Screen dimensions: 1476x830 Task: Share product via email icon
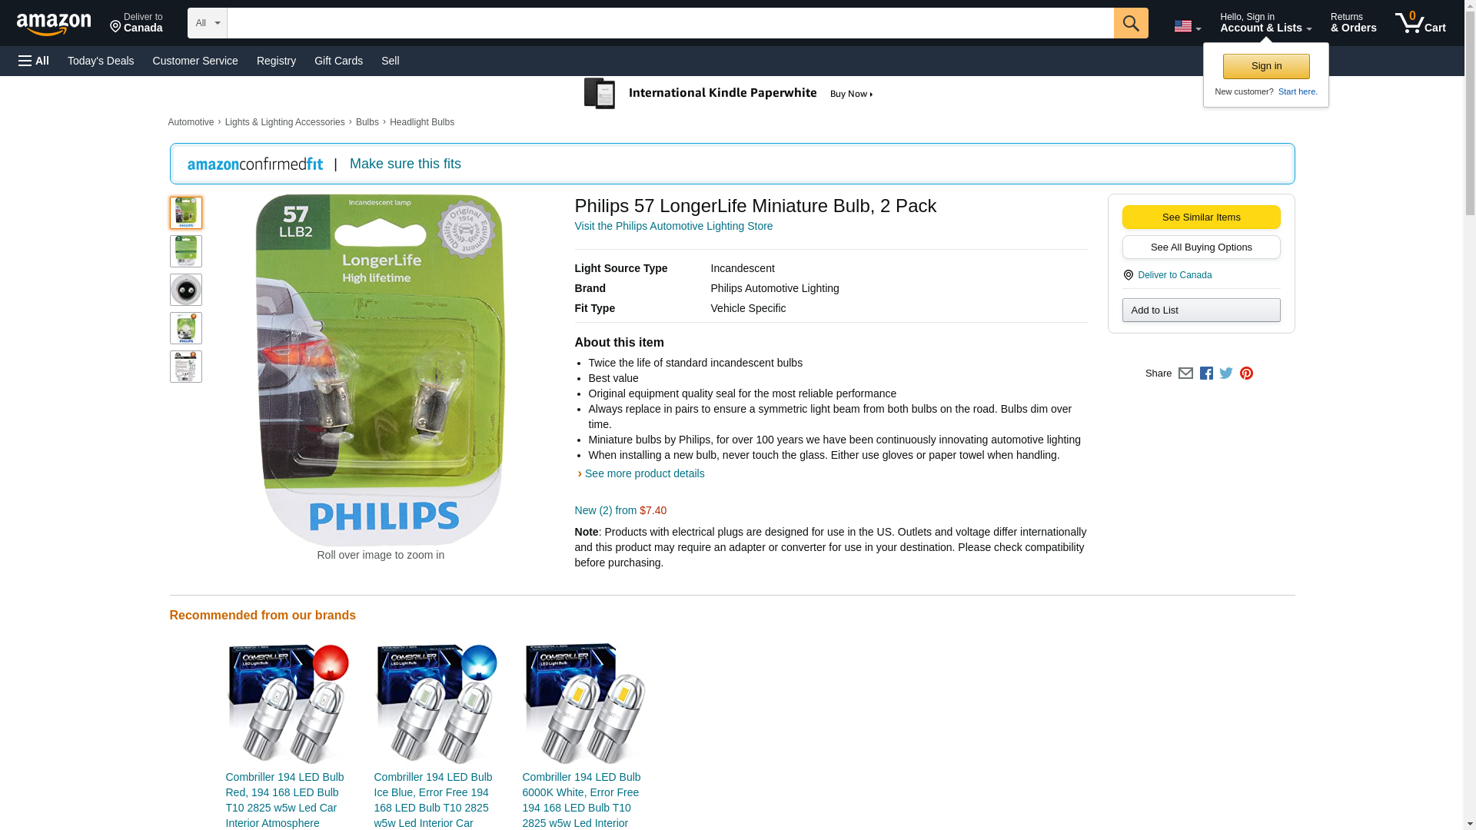point(1185,373)
